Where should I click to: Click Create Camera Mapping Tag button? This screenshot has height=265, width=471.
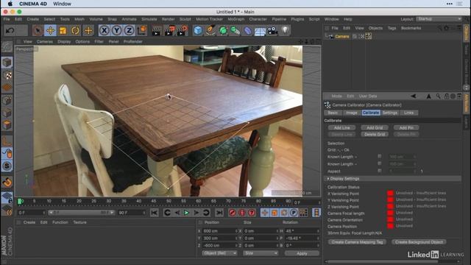click(357, 242)
